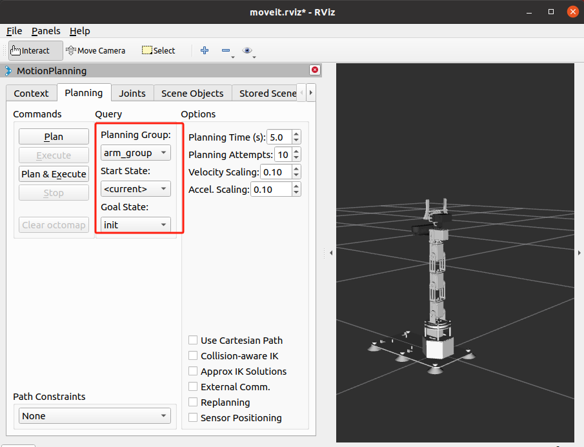Enable Use Cartesian Path checkbox
The width and height of the screenshot is (584, 447).
coord(193,340)
